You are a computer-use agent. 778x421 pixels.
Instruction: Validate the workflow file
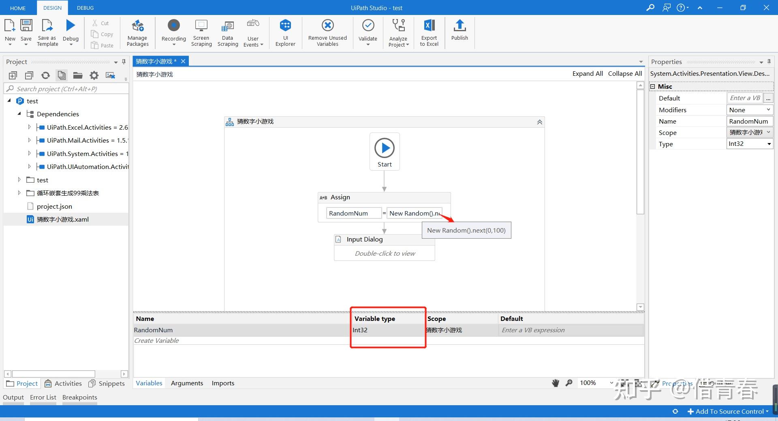pos(368,32)
